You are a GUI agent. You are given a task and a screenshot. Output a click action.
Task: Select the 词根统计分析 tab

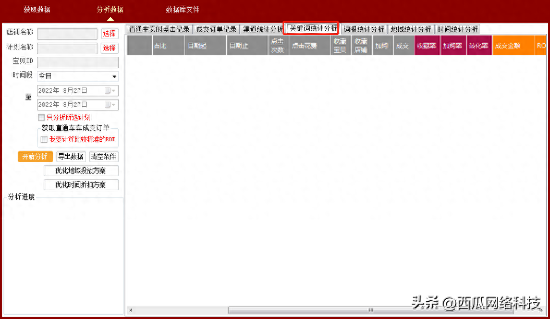point(363,30)
